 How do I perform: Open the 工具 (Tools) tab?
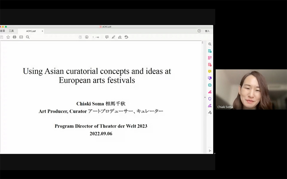pyautogui.click(x=11, y=31)
